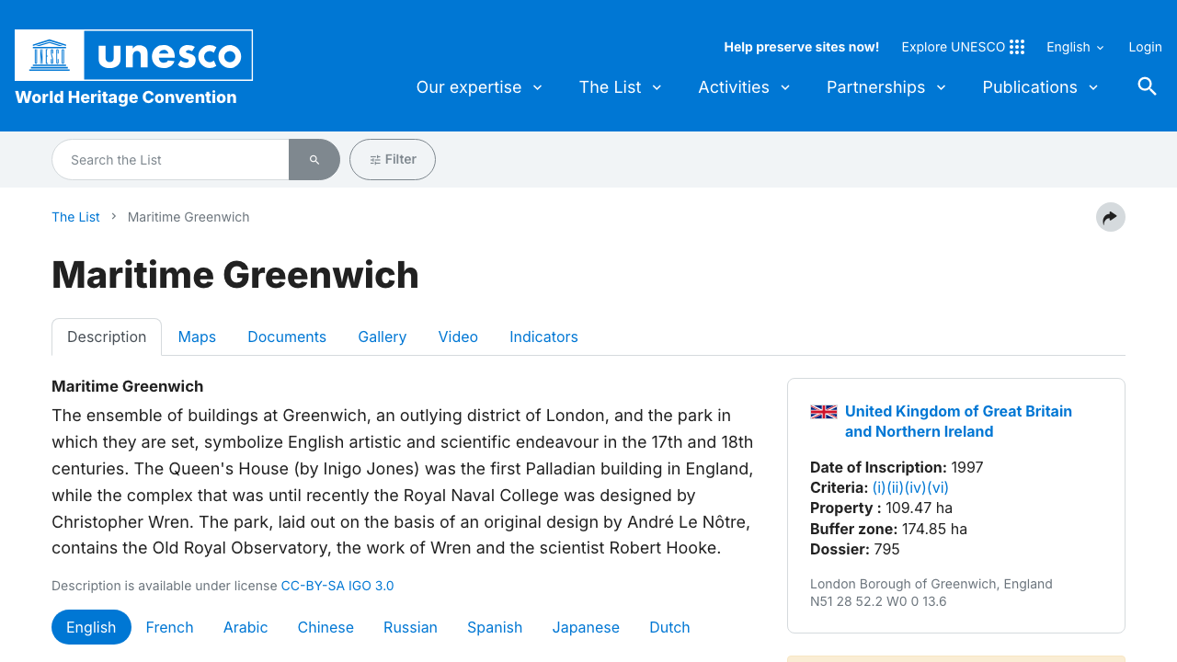This screenshot has width=1177, height=662.
Task: Click the N51 28 52.2 W0 0 13.6 coordinates
Action: [x=878, y=601]
